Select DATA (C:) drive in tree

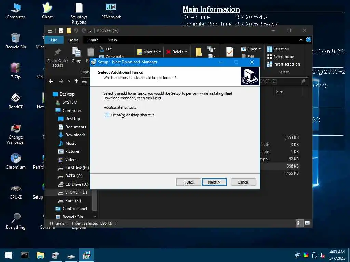(x=70, y=176)
